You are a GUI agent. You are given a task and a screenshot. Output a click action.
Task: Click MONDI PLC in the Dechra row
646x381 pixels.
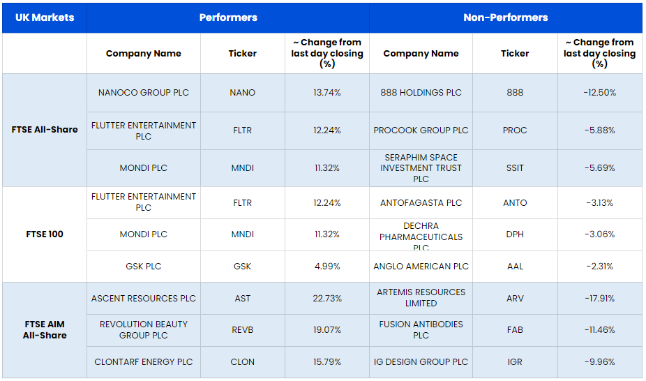(144, 234)
